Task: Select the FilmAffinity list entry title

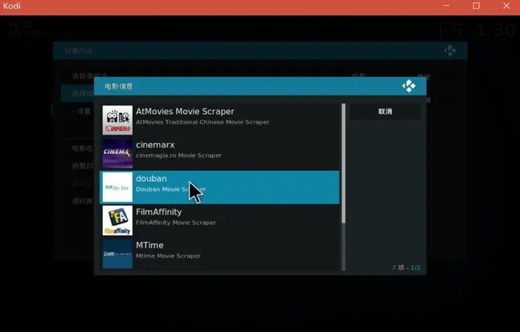Action: (x=159, y=212)
